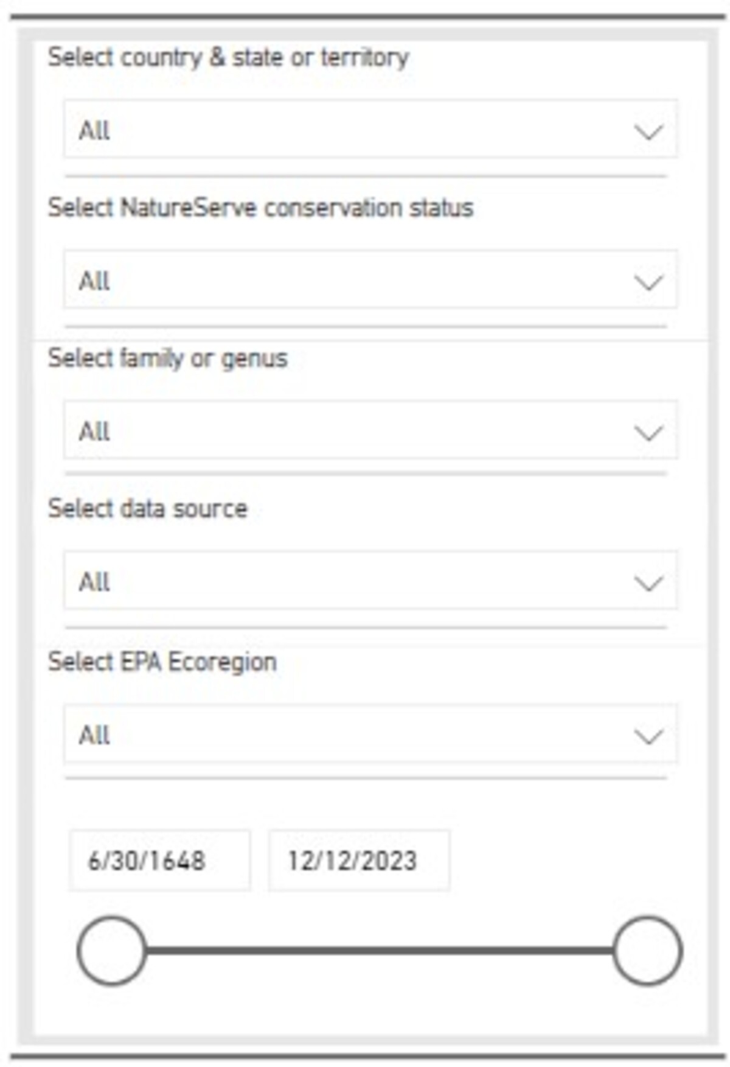Click the Select family or genus label
Image resolution: width=730 pixels, height=1067 pixels.
click(167, 358)
